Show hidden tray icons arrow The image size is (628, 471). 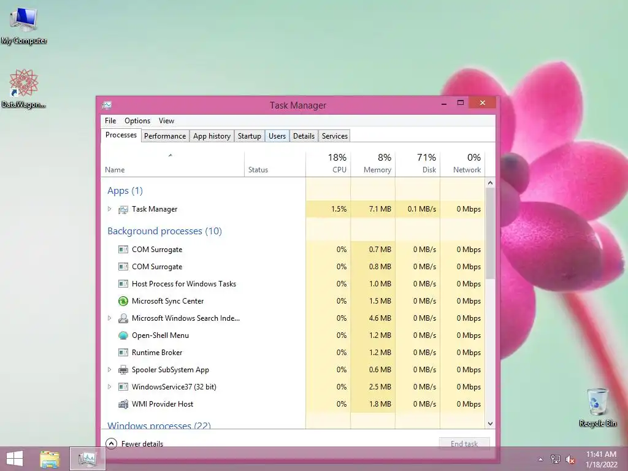(540, 459)
